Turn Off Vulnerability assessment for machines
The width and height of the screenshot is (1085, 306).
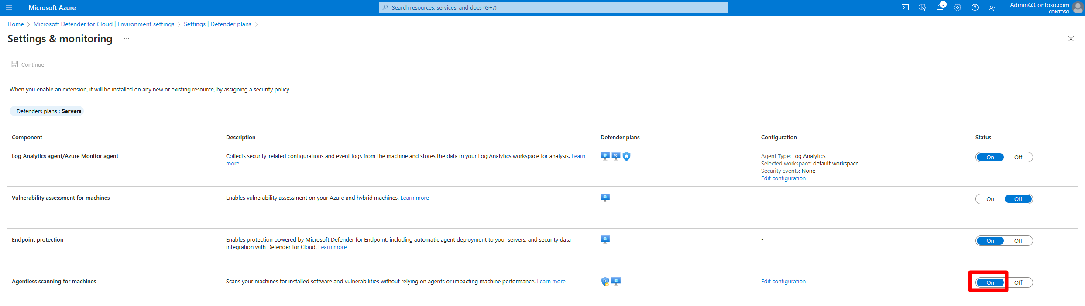pos(1018,199)
